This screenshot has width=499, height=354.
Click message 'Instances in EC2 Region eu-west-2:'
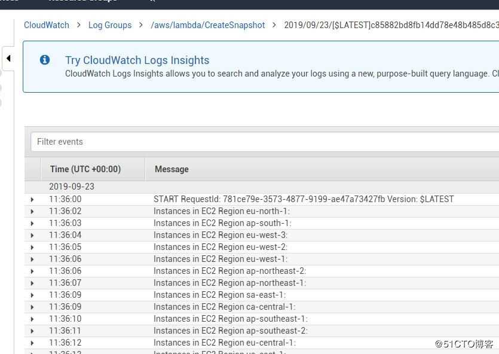(x=221, y=247)
